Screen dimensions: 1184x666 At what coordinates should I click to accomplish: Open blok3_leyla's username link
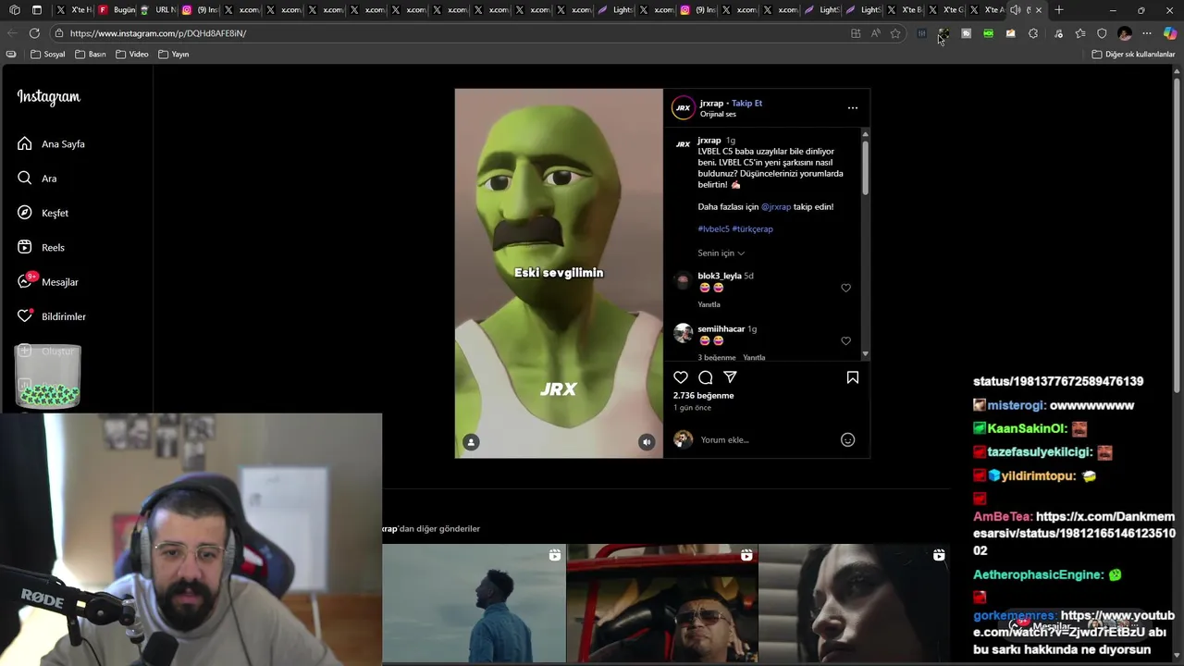coord(720,276)
